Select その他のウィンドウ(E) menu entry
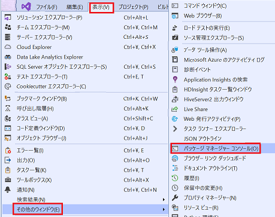 (85, 209)
